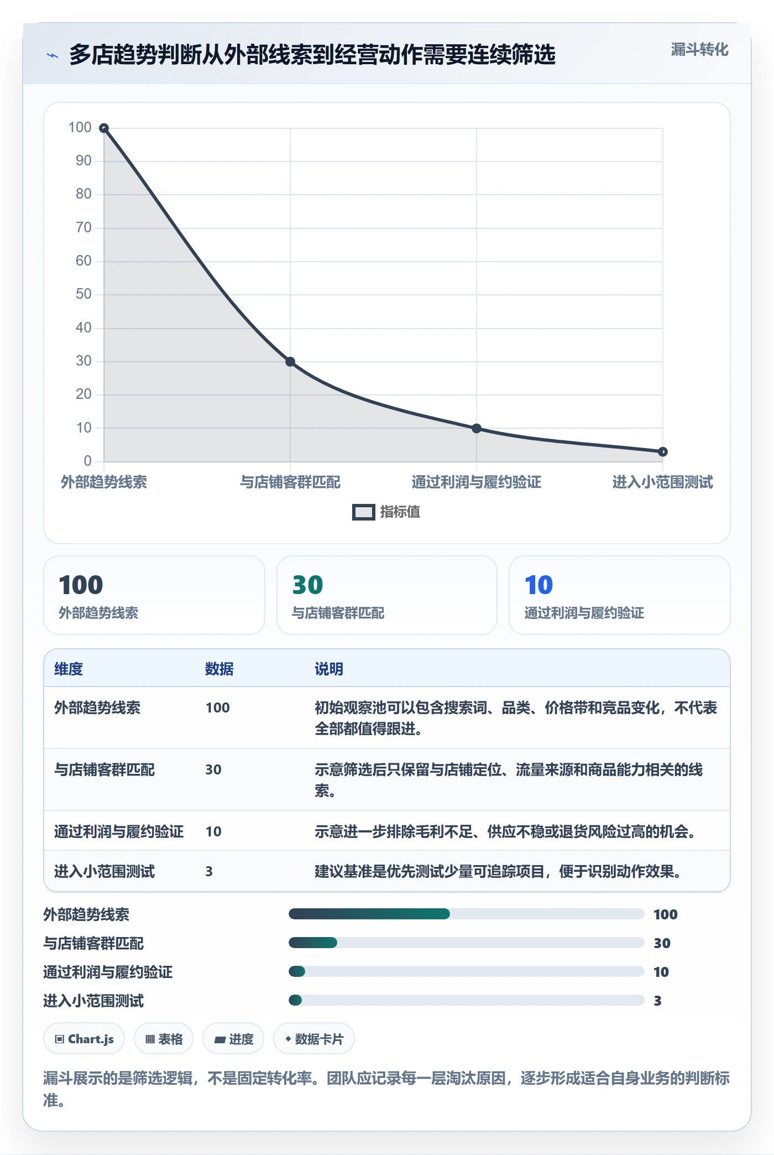Click the chart data point at value 10
774x1155 pixels.
(477, 428)
